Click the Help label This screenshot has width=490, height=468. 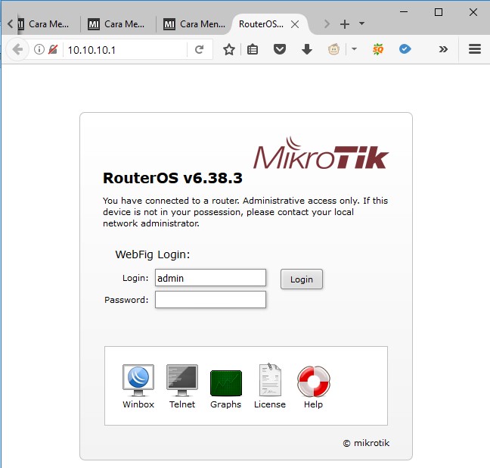pos(313,404)
